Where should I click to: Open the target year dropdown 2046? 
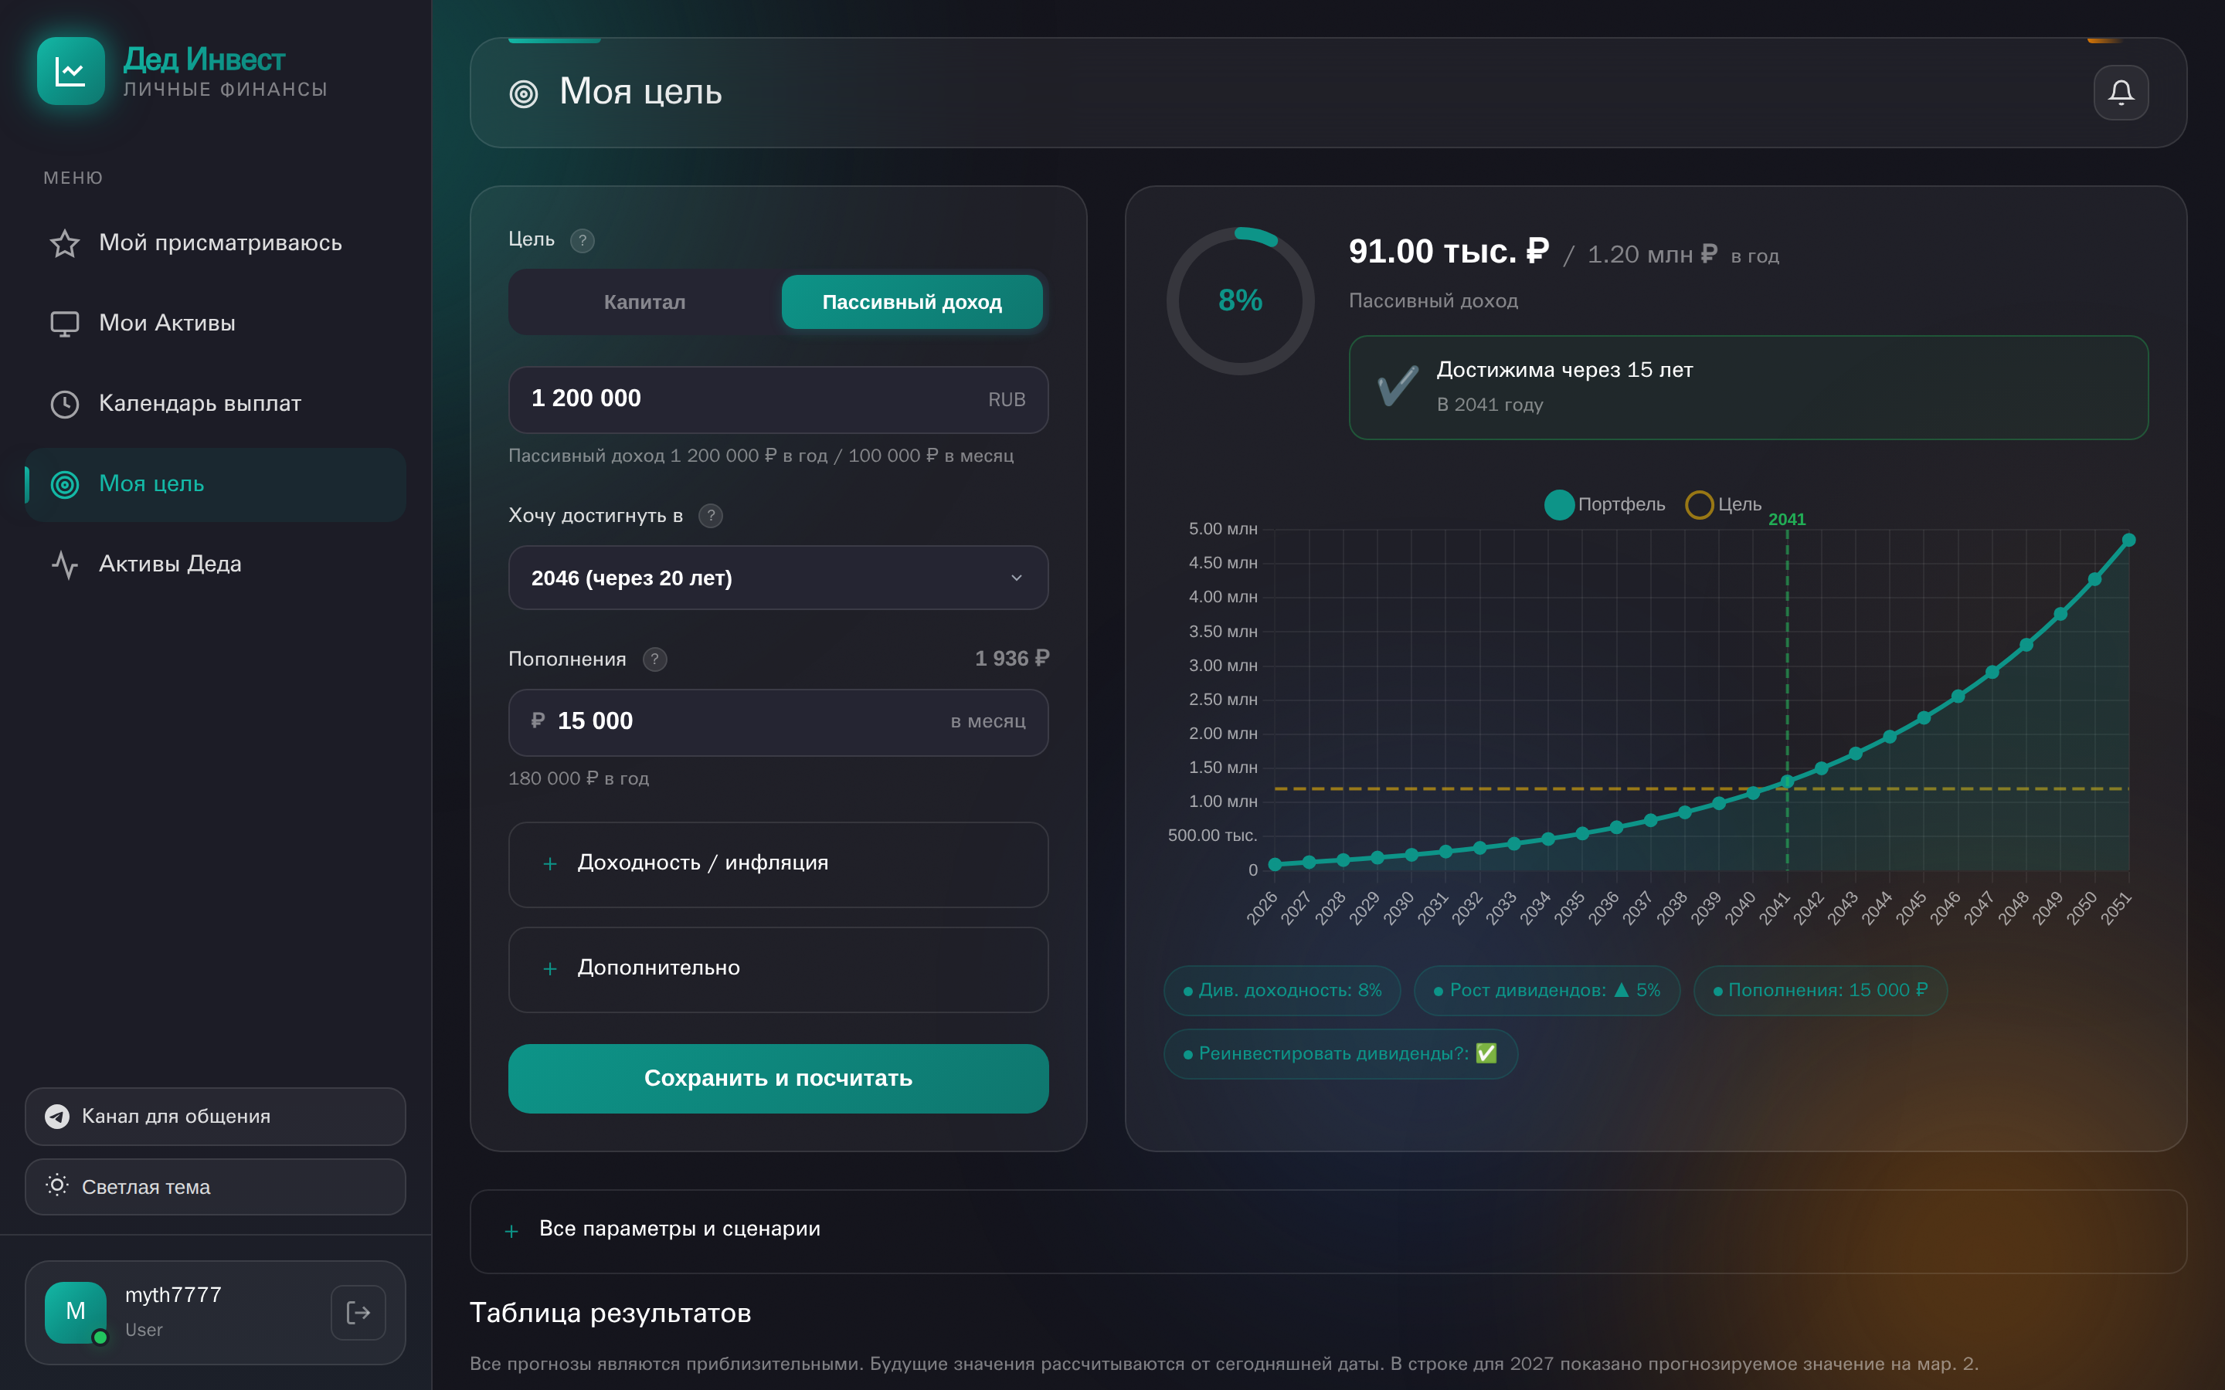pyautogui.click(x=778, y=578)
